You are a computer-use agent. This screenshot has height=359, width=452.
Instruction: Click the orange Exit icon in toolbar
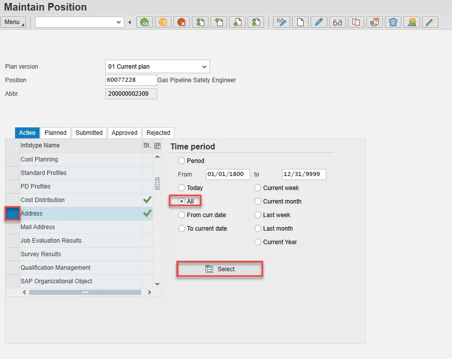(x=162, y=22)
